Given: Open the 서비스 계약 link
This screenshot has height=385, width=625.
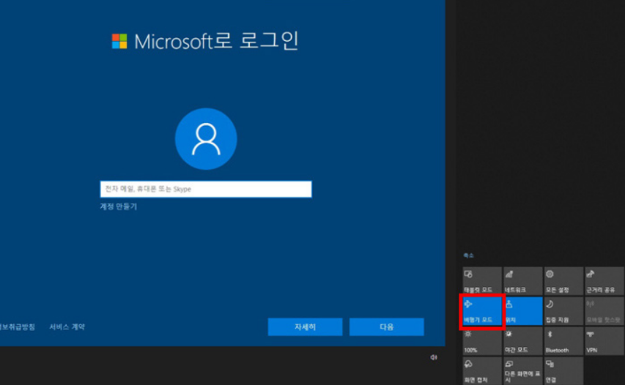Looking at the screenshot, I should pyautogui.click(x=67, y=327).
